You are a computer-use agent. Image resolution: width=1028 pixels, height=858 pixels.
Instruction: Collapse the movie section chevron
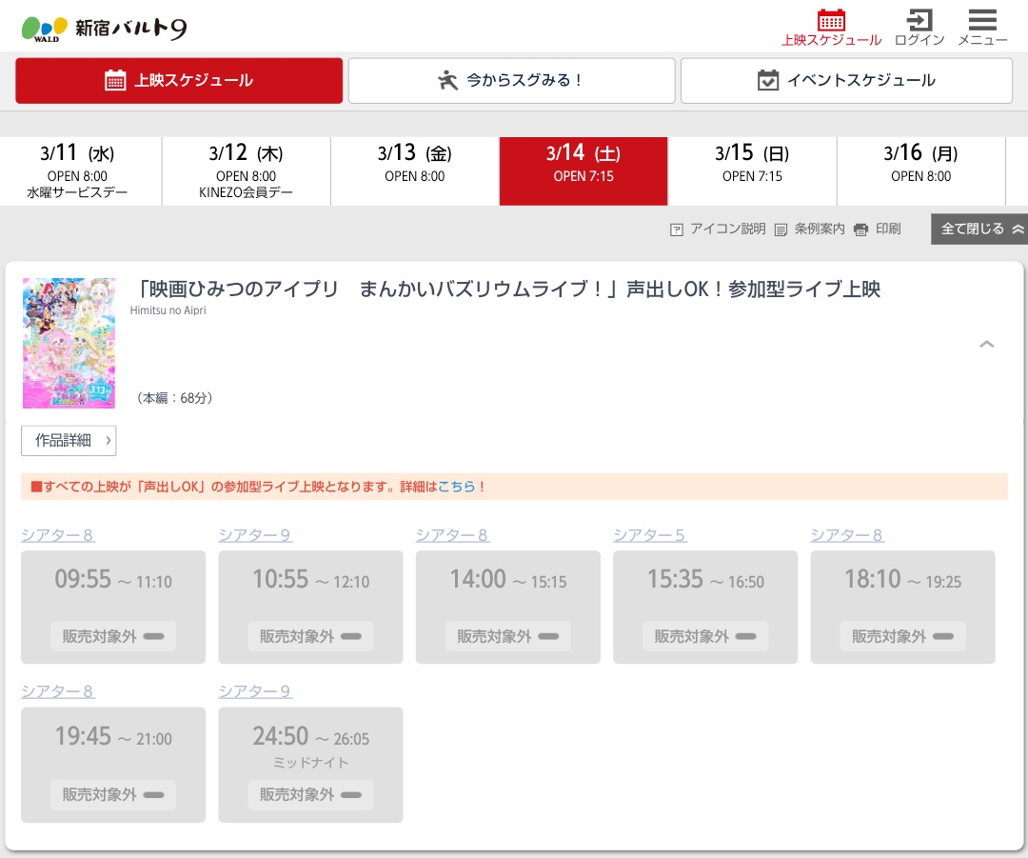pos(987,345)
